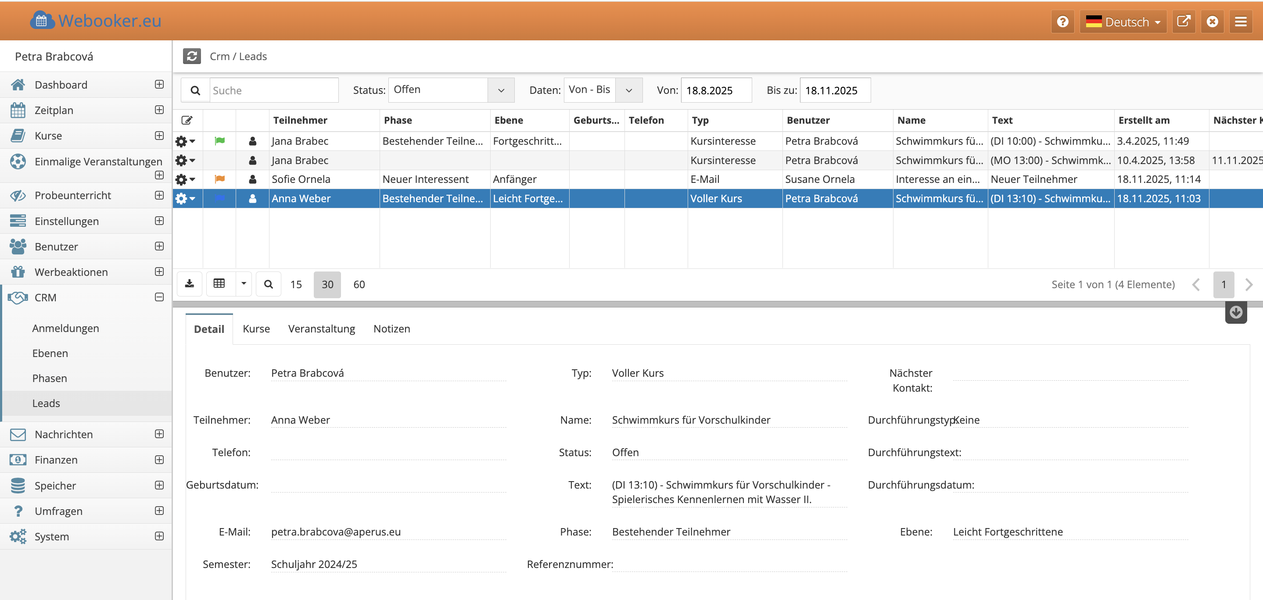Click the download export icon below table

point(190,284)
